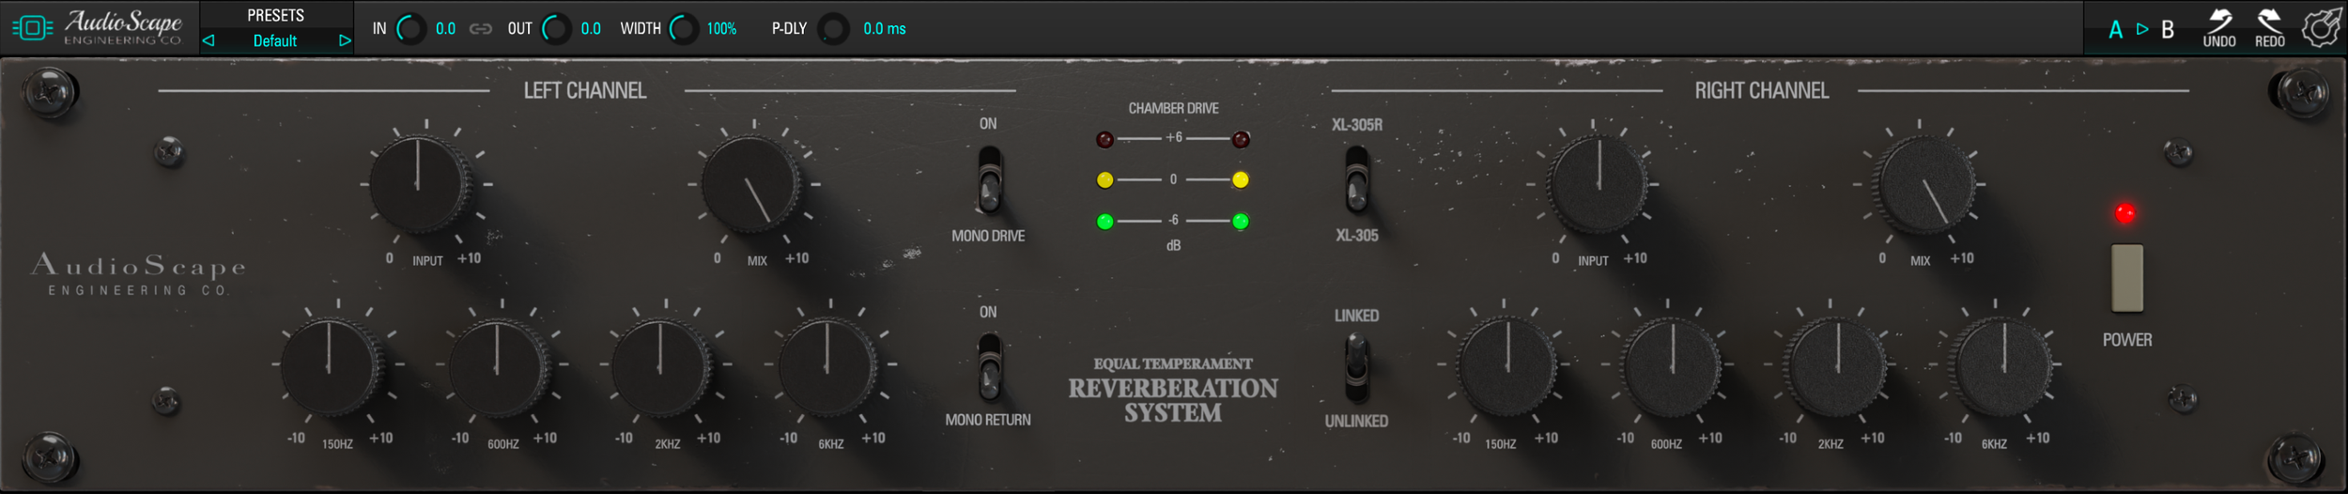The height and width of the screenshot is (494, 2348).
Task: Click the RIGHT CHANNEL heading
Action: pyautogui.click(x=1761, y=90)
